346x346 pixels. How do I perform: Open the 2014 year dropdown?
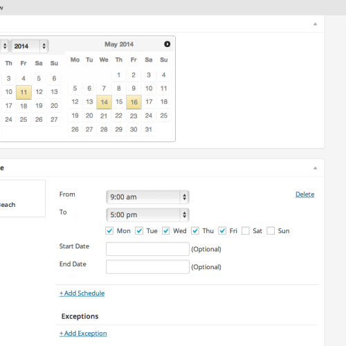(x=30, y=46)
